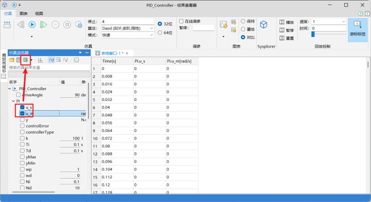Click the table window tab icon

coord(98,53)
